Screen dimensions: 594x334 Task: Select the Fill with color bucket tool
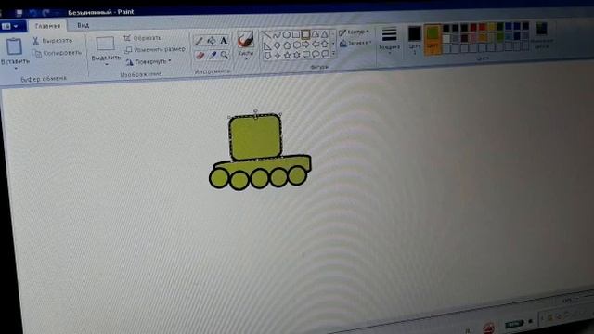click(x=212, y=41)
